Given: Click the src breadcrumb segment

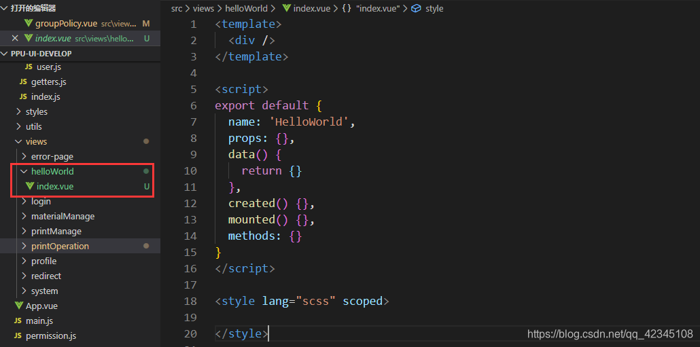Looking at the screenshot, I should [x=177, y=8].
